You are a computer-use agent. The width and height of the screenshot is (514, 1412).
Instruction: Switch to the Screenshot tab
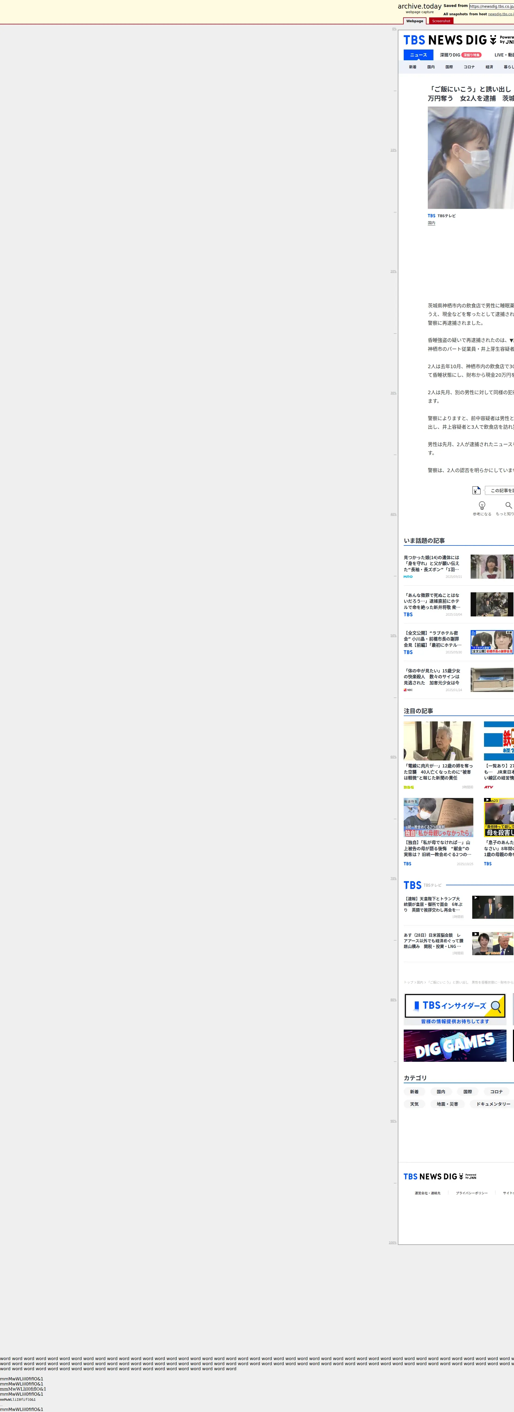[441, 21]
